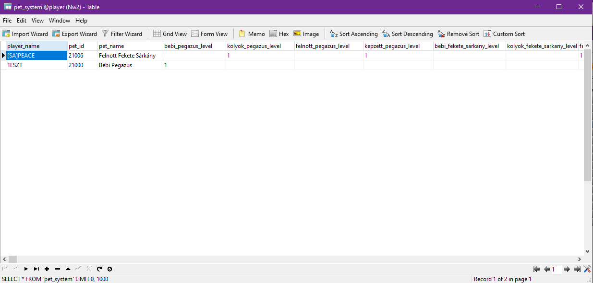Delete current record with minus icon
593x283 pixels.
click(x=57, y=269)
